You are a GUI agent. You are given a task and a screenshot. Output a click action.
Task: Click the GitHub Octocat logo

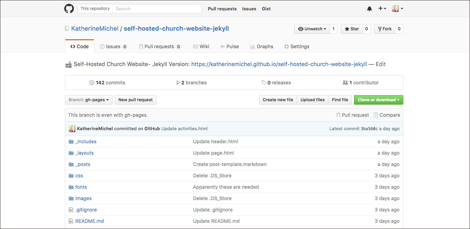69,9
